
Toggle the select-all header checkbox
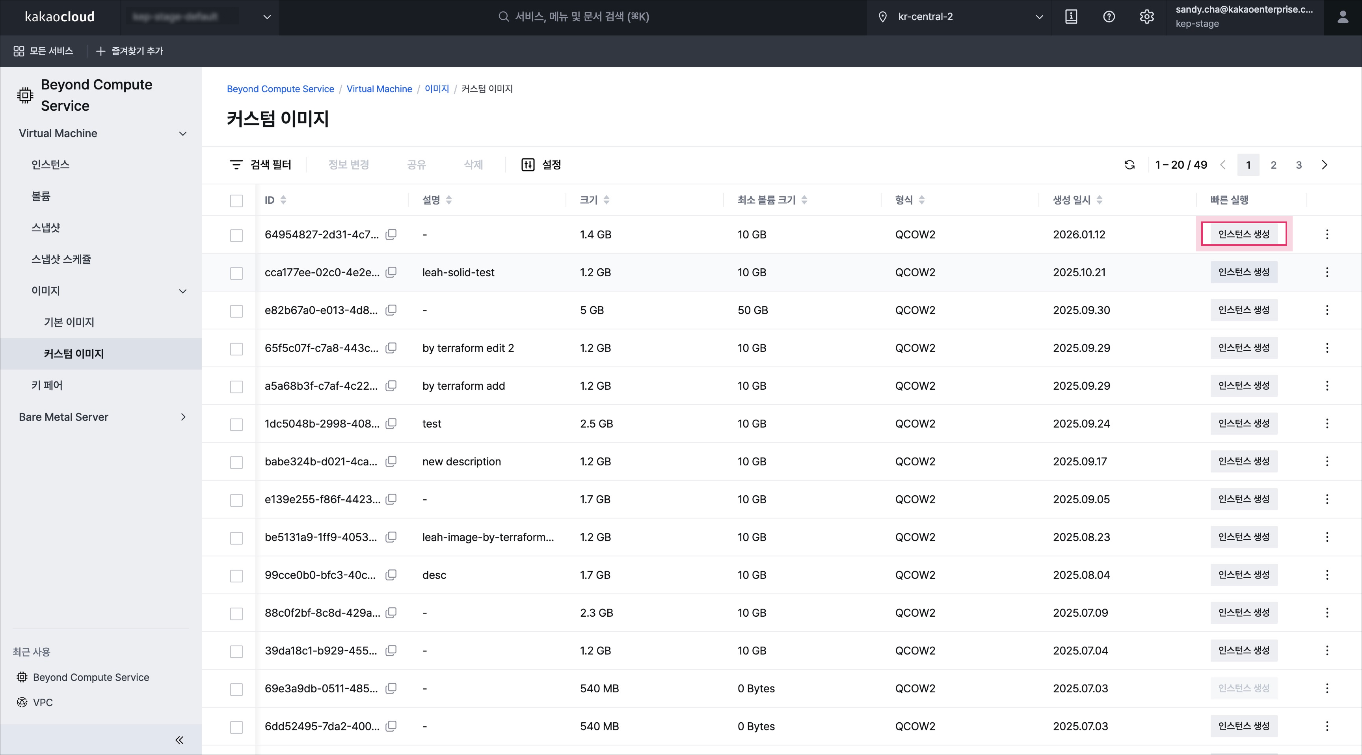pyautogui.click(x=236, y=201)
